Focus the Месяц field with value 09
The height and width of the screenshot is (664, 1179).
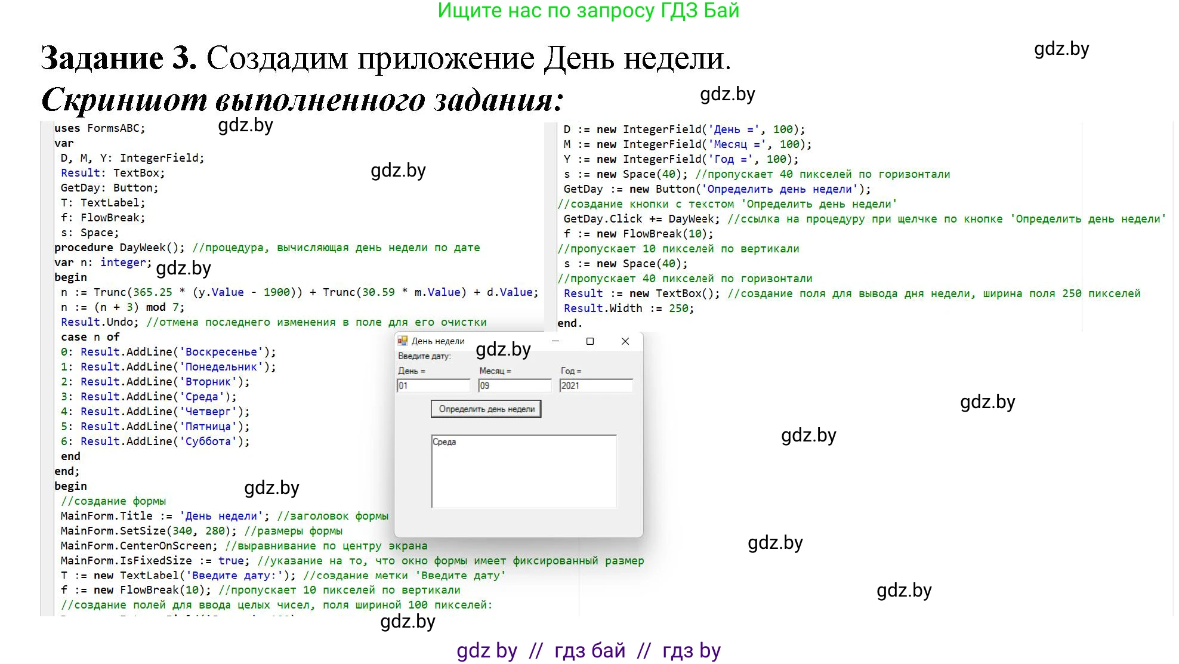pos(515,386)
